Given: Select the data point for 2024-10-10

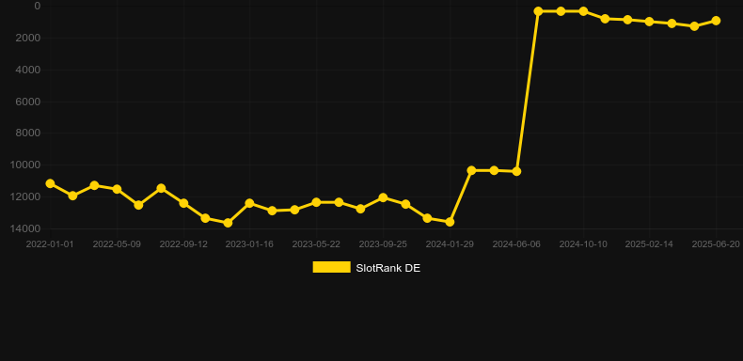Looking at the screenshot, I should click(583, 11).
